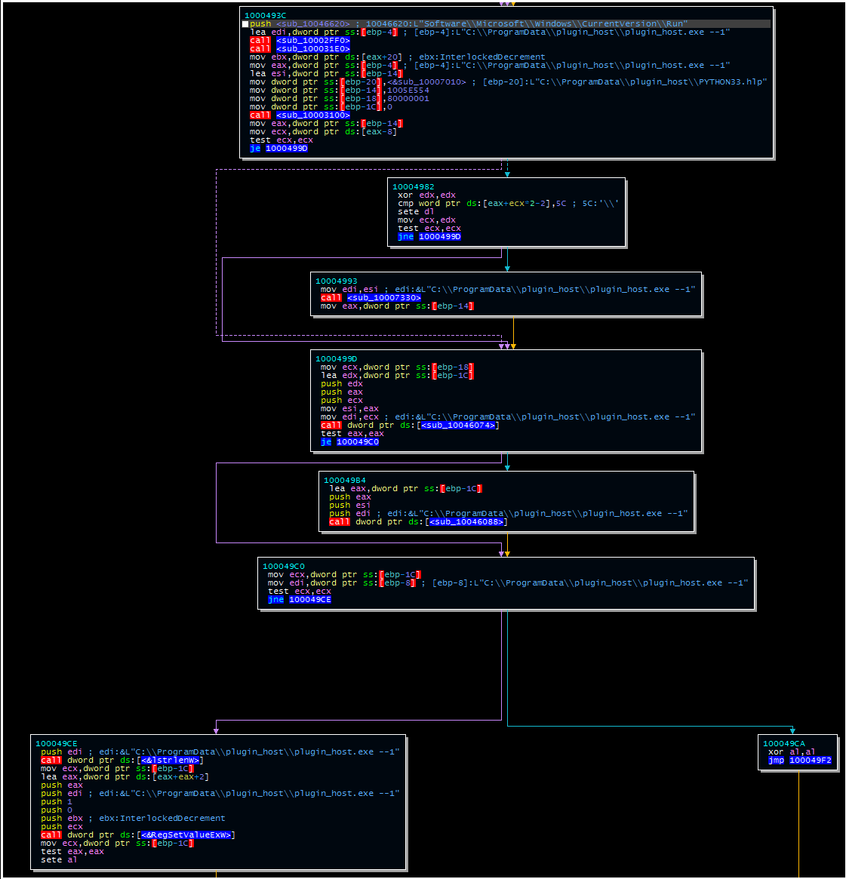
Task: Select the push ebx InterlockedDecrement line
Action: pos(132,819)
